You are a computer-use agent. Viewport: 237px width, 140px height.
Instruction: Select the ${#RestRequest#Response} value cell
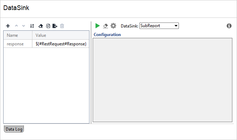pyautogui.click(x=61, y=44)
